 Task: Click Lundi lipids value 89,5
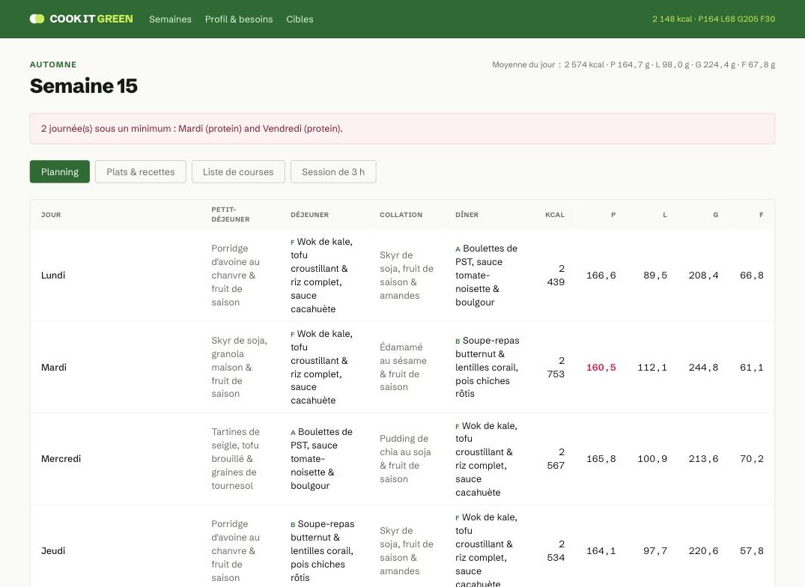[x=655, y=275]
